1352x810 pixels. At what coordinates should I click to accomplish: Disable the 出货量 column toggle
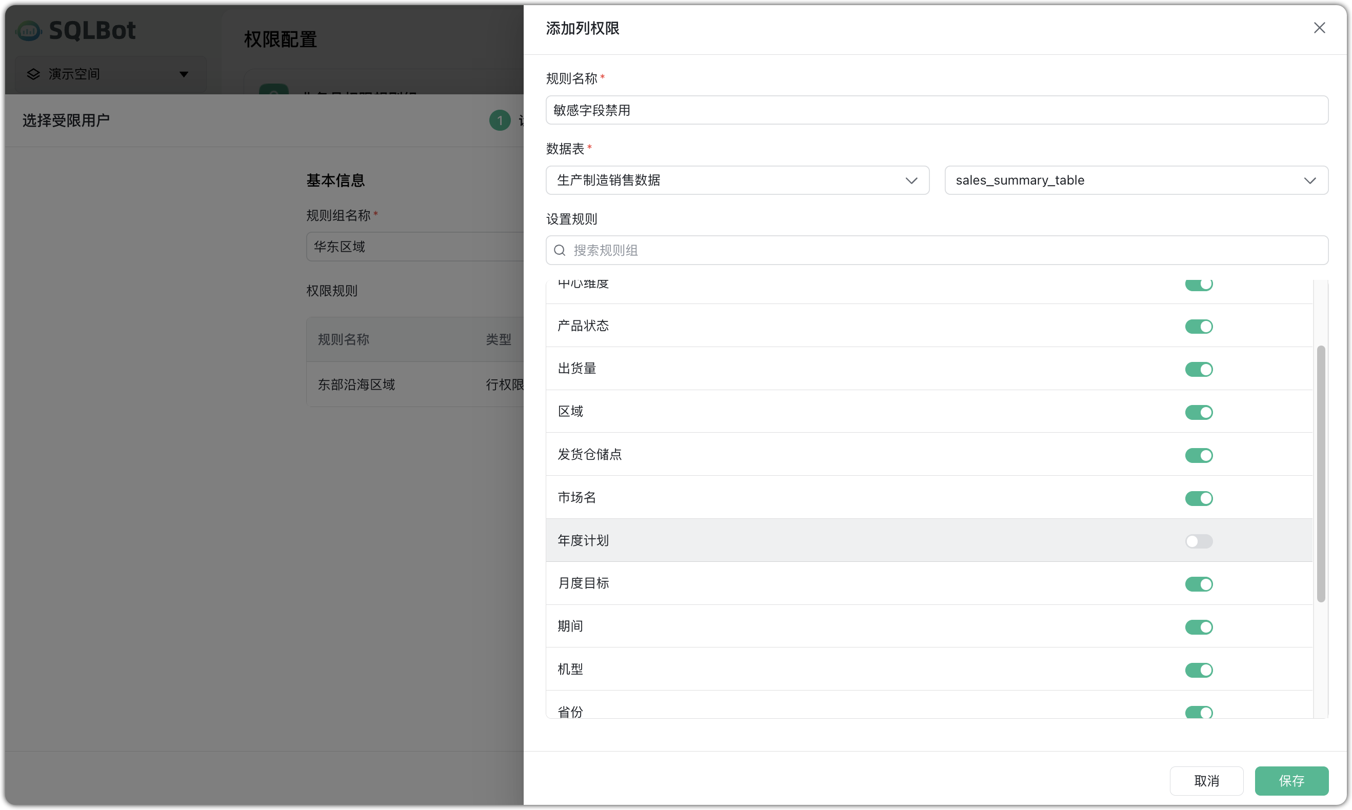(x=1199, y=370)
